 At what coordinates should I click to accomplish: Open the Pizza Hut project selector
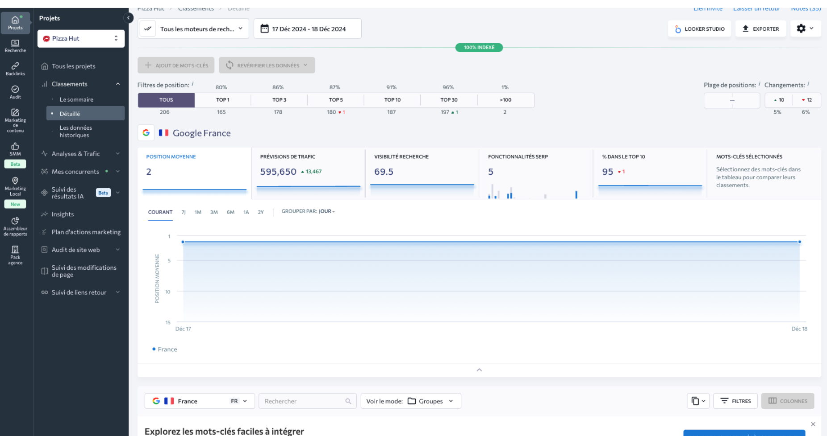pyautogui.click(x=81, y=38)
